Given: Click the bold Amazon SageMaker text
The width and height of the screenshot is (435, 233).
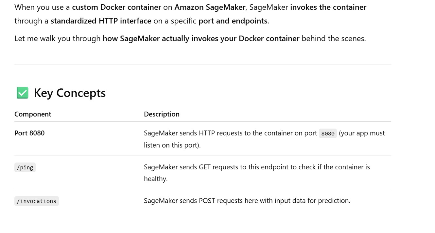Looking at the screenshot, I should 210,7.
